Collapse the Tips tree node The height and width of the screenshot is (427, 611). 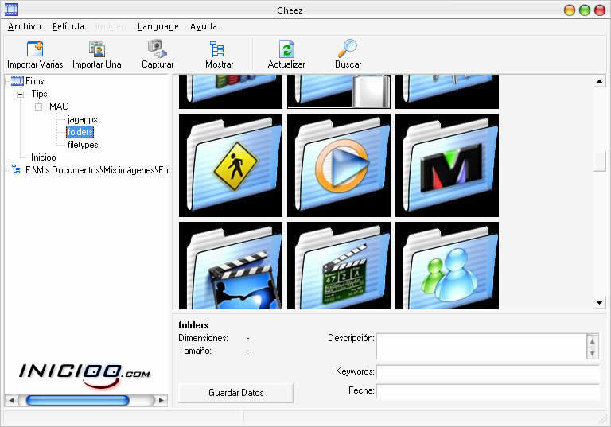pyautogui.click(x=20, y=94)
